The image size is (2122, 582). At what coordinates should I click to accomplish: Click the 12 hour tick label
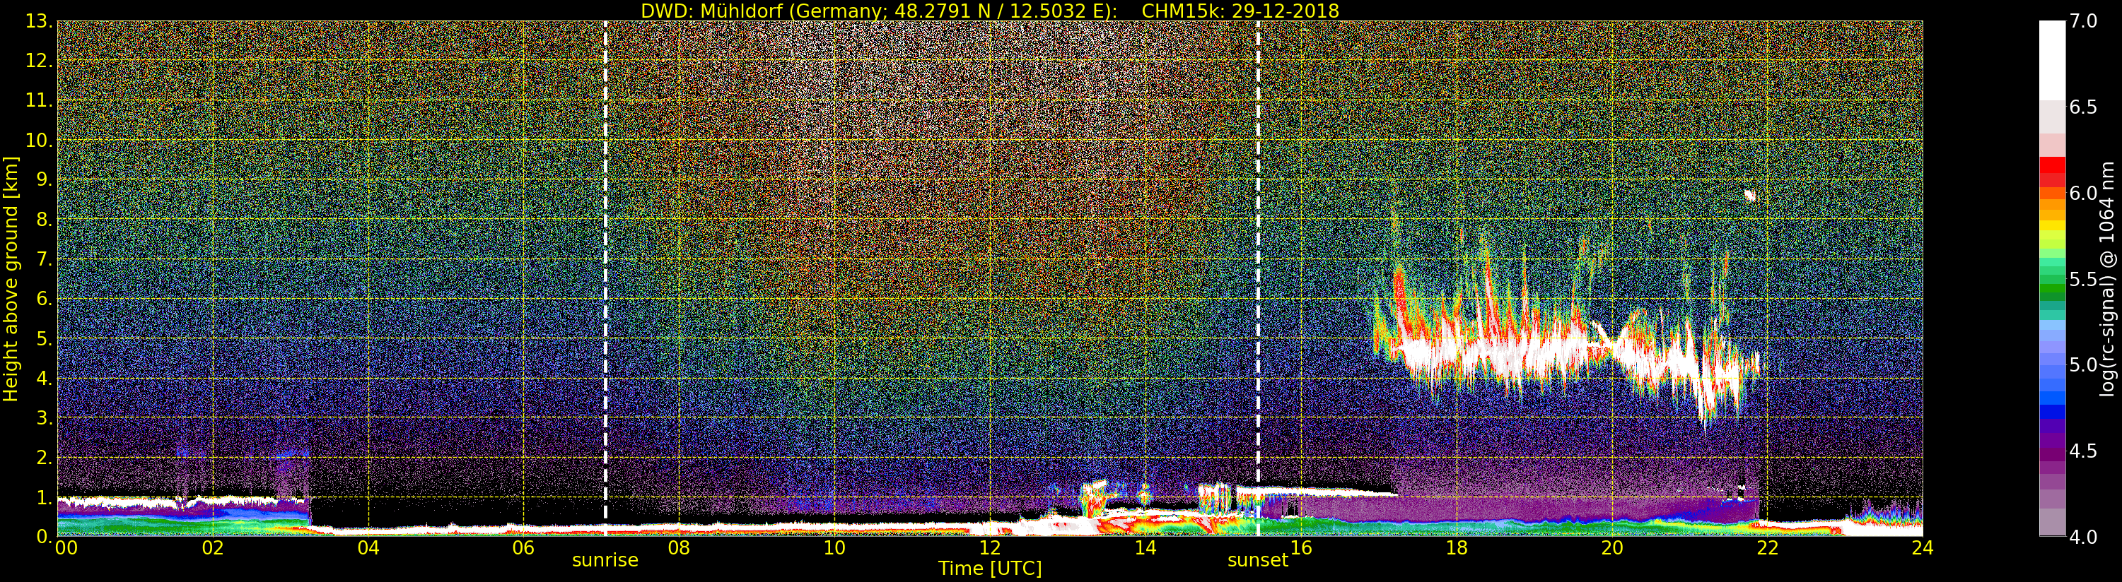pyautogui.click(x=989, y=548)
